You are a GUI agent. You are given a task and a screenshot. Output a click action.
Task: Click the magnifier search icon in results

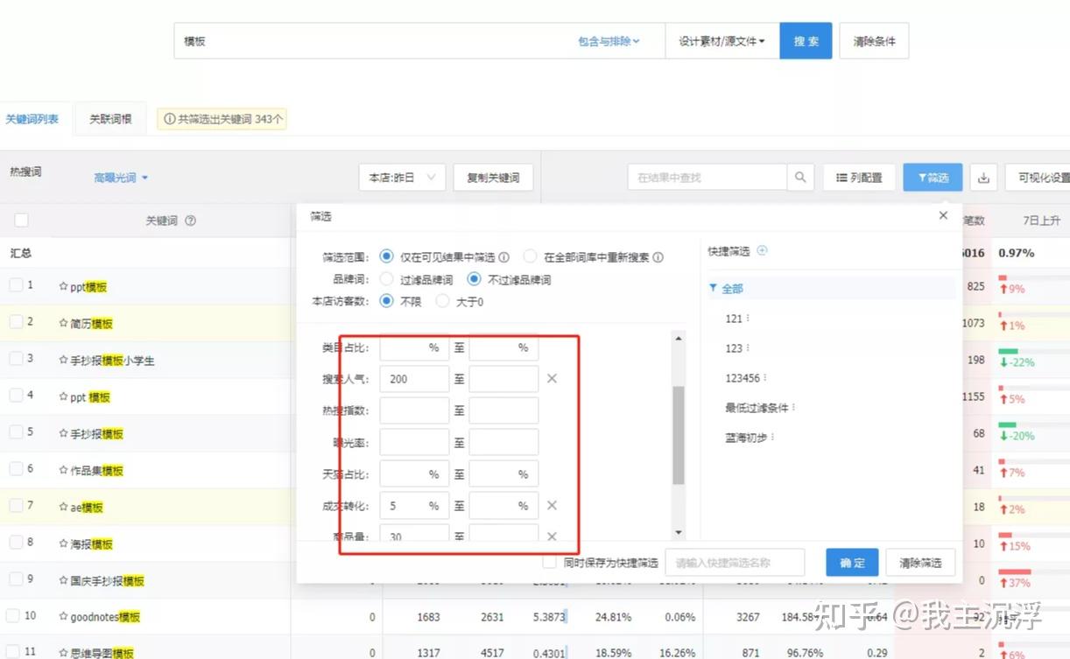click(x=799, y=178)
